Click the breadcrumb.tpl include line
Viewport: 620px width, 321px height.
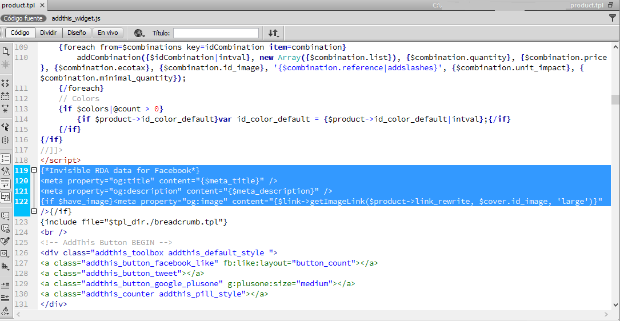pyautogui.click(x=134, y=222)
